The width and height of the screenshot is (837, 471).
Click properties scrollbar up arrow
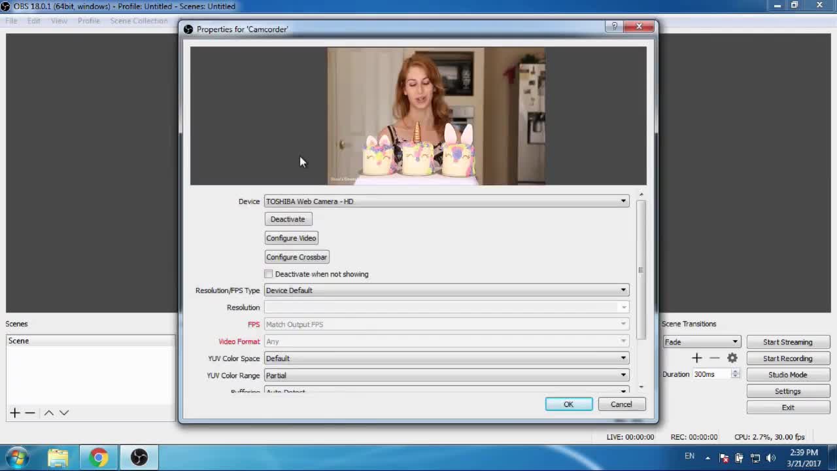click(641, 194)
